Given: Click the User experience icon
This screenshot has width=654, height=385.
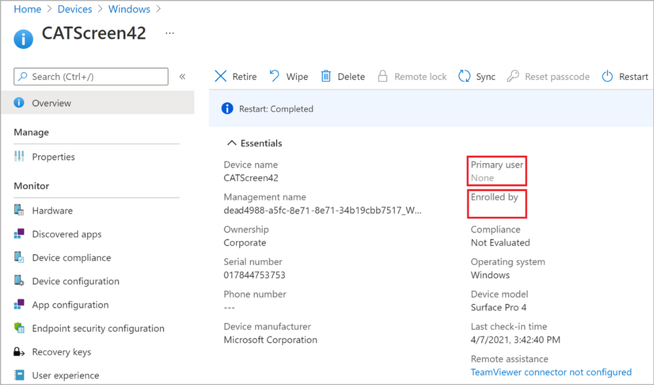Looking at the screenshot, I should coord(19,375).
